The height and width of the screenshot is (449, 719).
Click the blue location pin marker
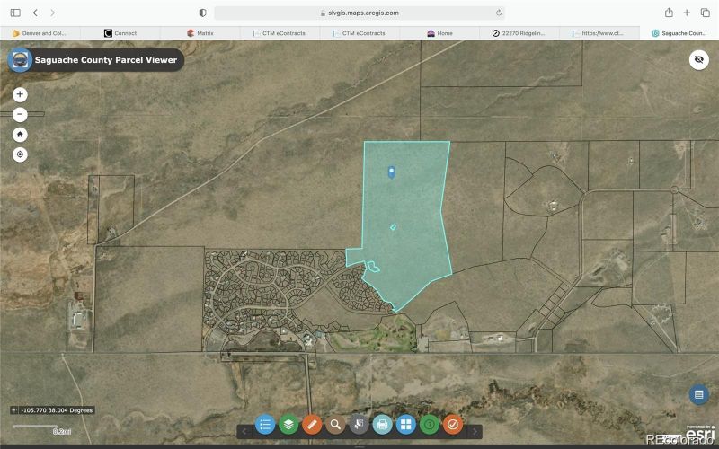[x=392, y=172]
